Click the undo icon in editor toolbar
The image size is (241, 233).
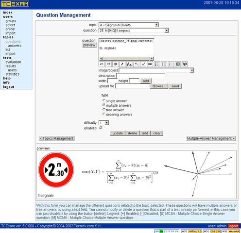(x=102, y=64)
